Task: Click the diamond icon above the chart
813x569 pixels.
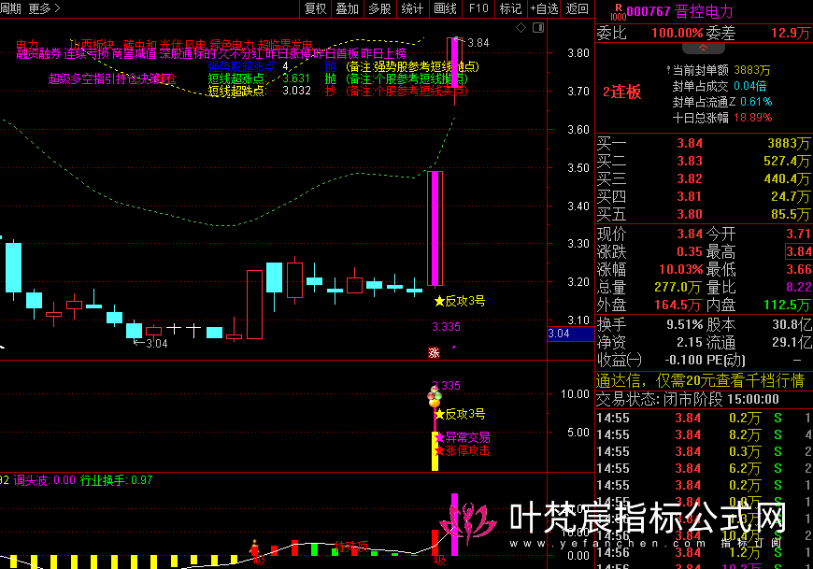Action: (x=521, y=28)
